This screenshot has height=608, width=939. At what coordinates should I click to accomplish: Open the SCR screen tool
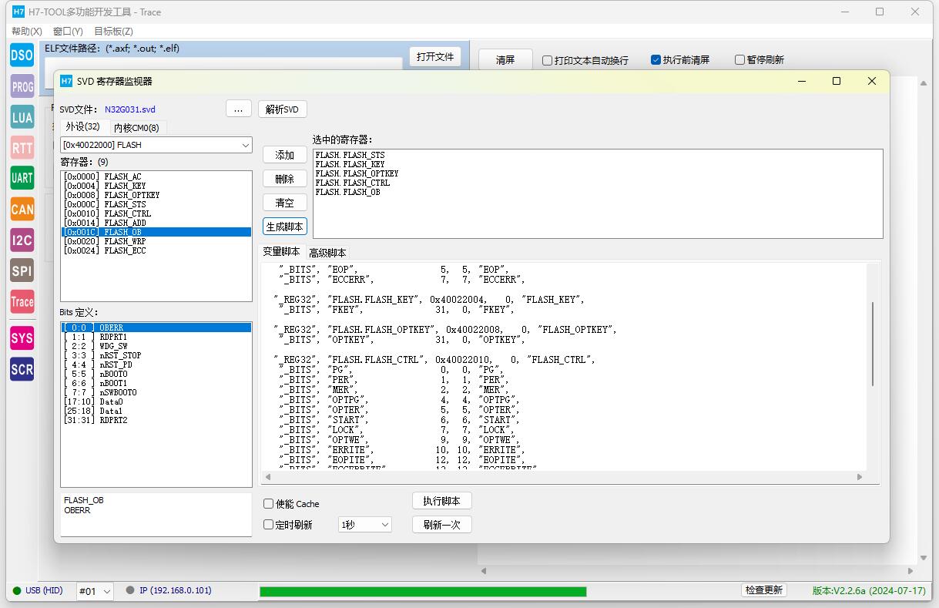[22, 369]
